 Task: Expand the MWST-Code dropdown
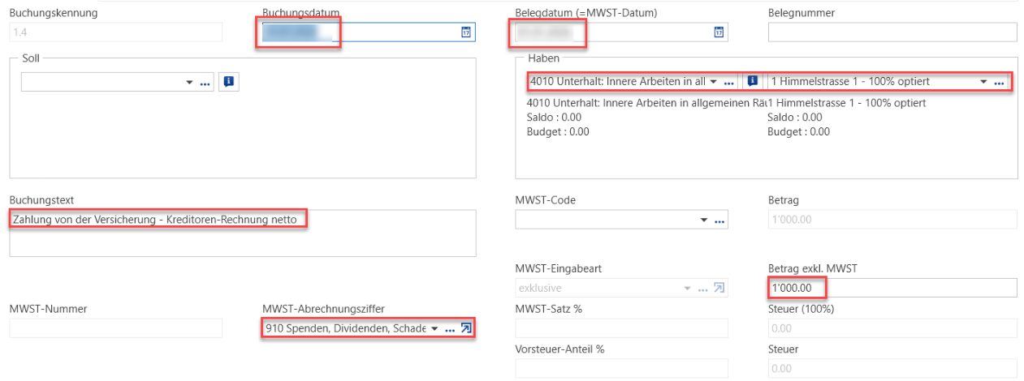point(703,220)
